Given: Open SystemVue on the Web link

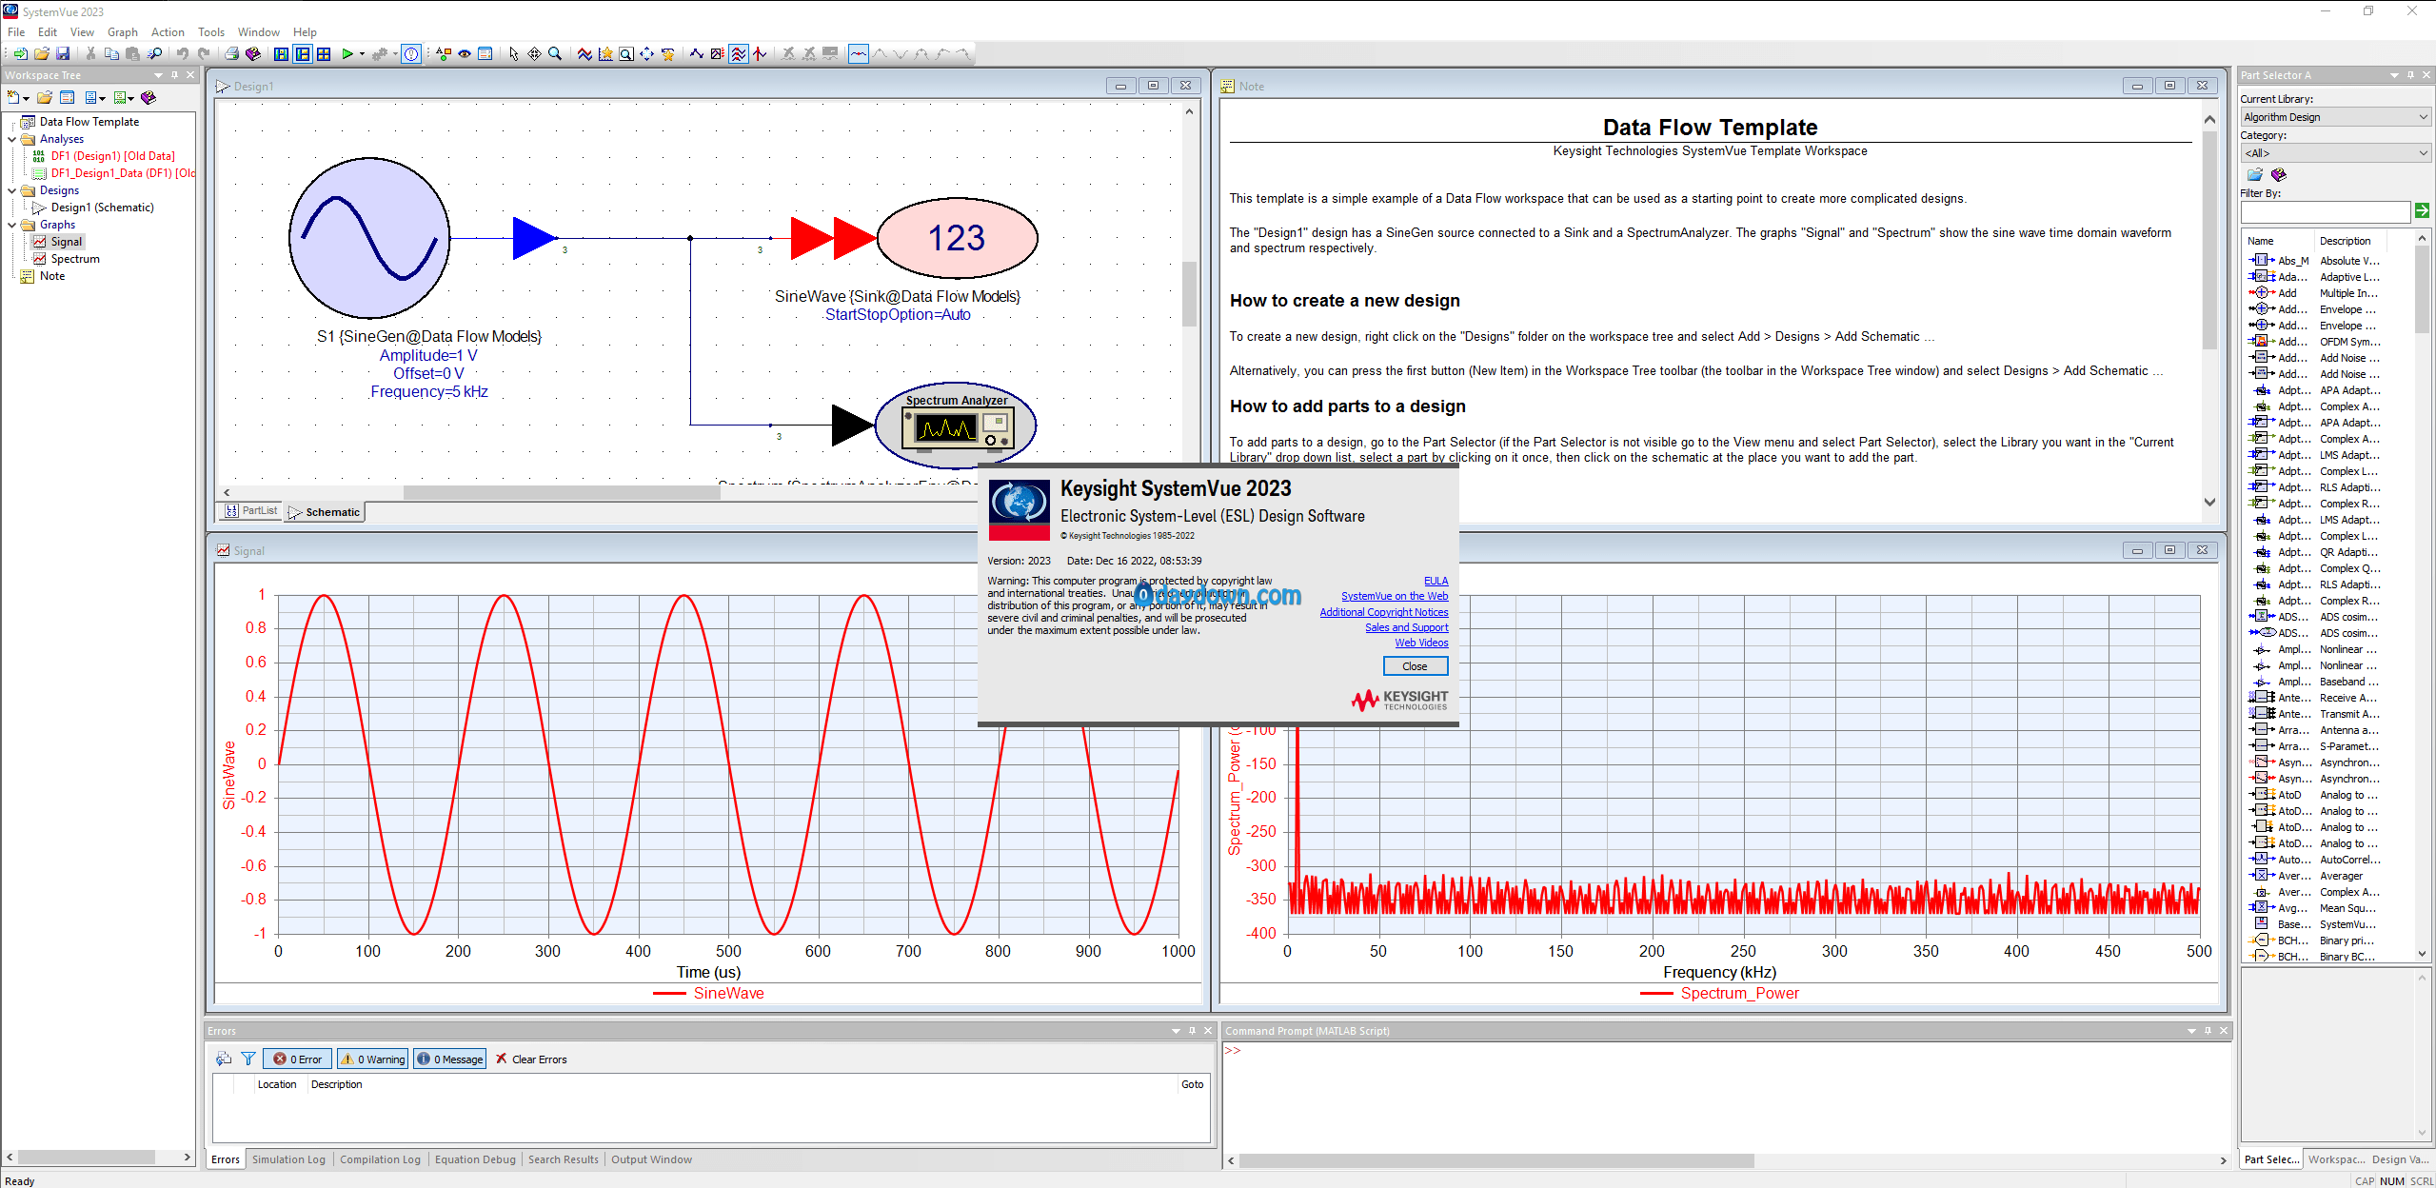Looking at the screenshot, I should 1395,596.
